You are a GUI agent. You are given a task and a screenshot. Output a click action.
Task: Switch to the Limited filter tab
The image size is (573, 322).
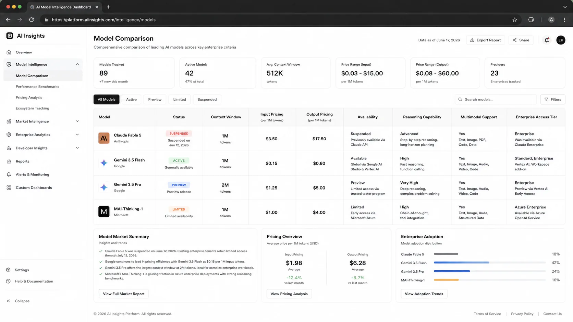pyautogui.click(x=180, y=100)
